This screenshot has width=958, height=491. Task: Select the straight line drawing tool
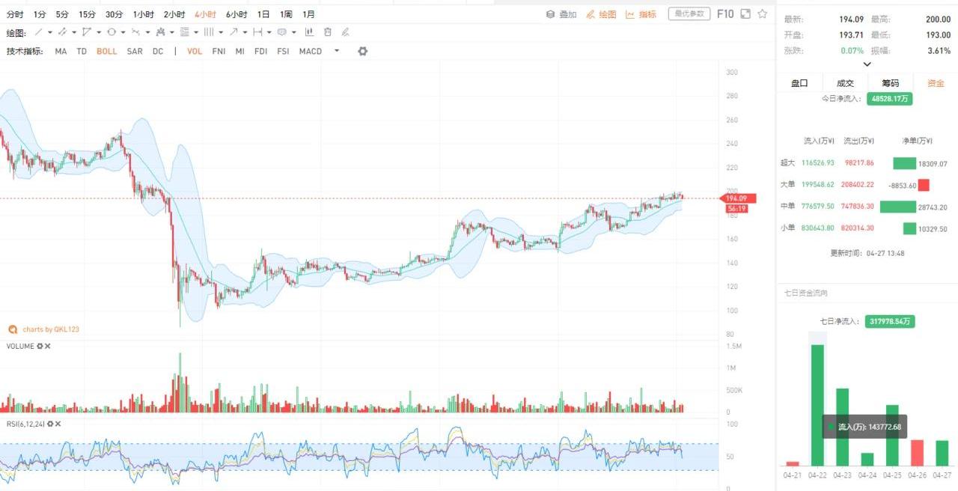click(38, 32)
